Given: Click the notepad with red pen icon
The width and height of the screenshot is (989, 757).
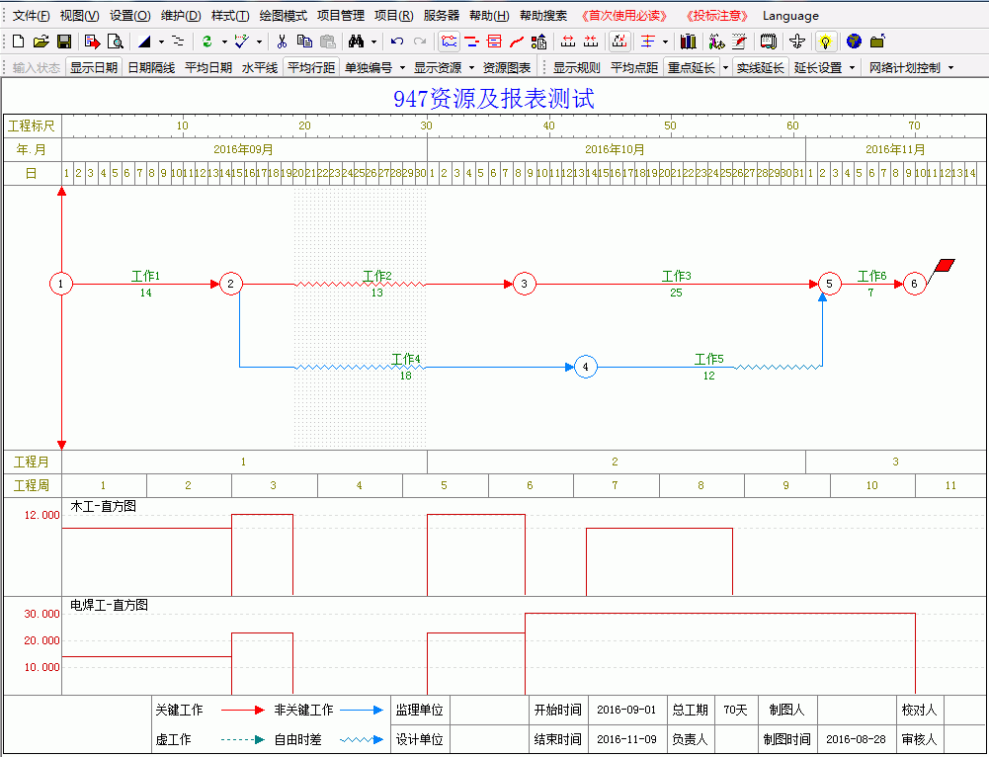Looking at the screenshot, I should click(739, 42).
